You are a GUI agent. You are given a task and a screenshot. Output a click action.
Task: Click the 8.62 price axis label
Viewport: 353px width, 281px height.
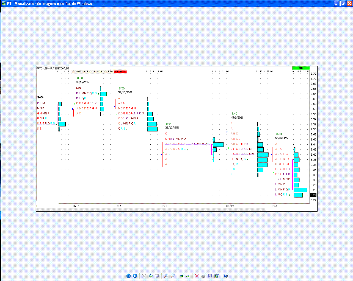tap(313, 99)
